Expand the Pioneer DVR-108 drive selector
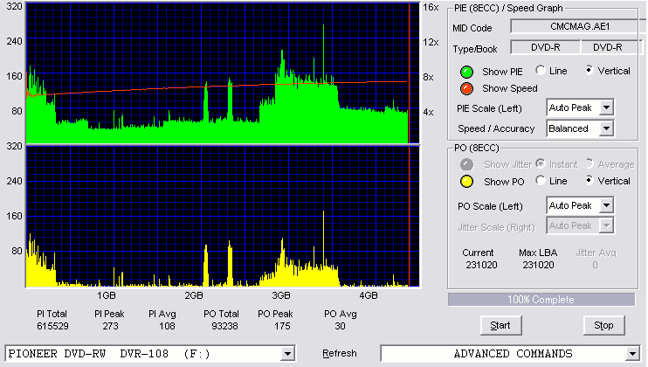Image resolution: width=648 pixels, height=367 pixels. [287, 354]
